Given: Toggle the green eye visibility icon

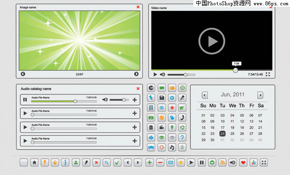Looking at the screenshot, I should (161, 137).
